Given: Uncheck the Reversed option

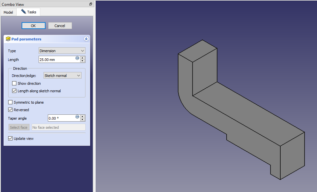Looking at the screenshot, I should click(x=10, y=110).
